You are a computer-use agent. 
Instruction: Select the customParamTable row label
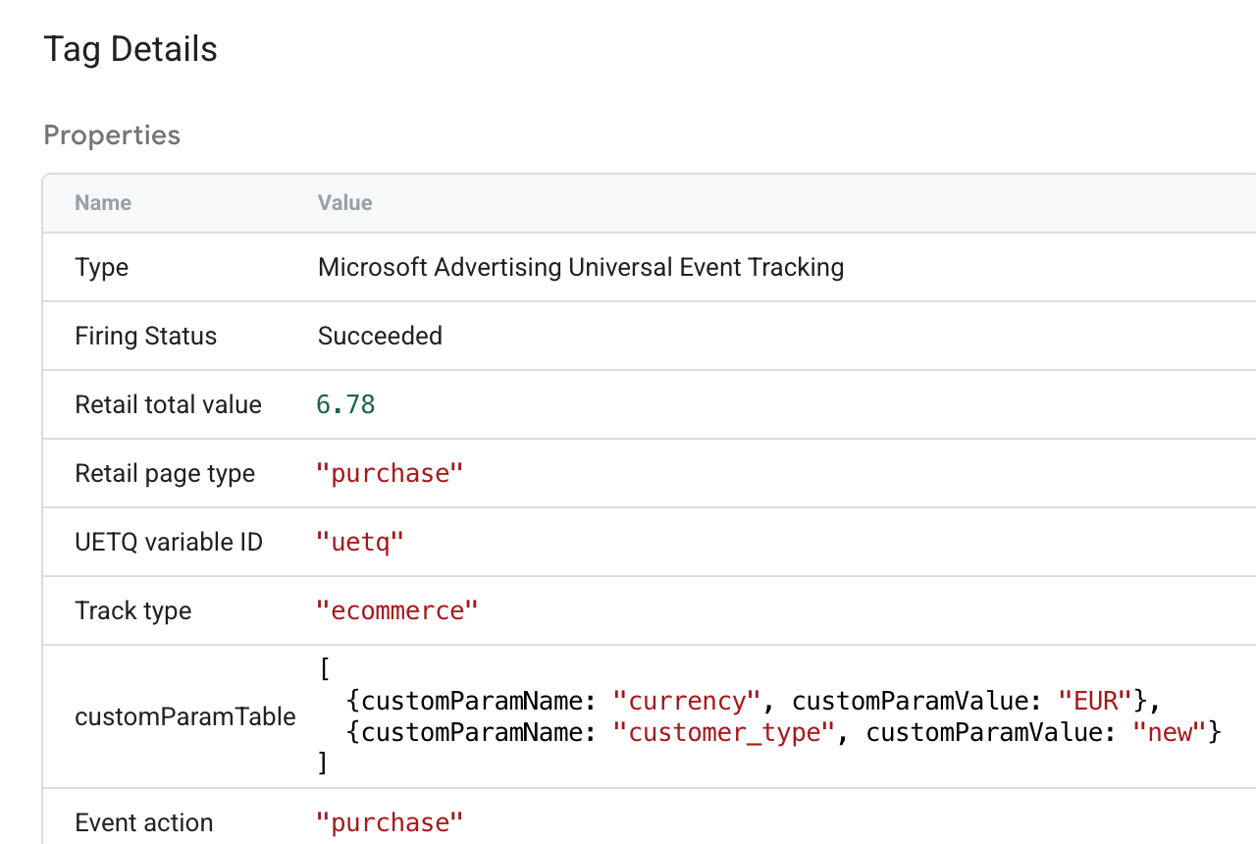[185, 716]
